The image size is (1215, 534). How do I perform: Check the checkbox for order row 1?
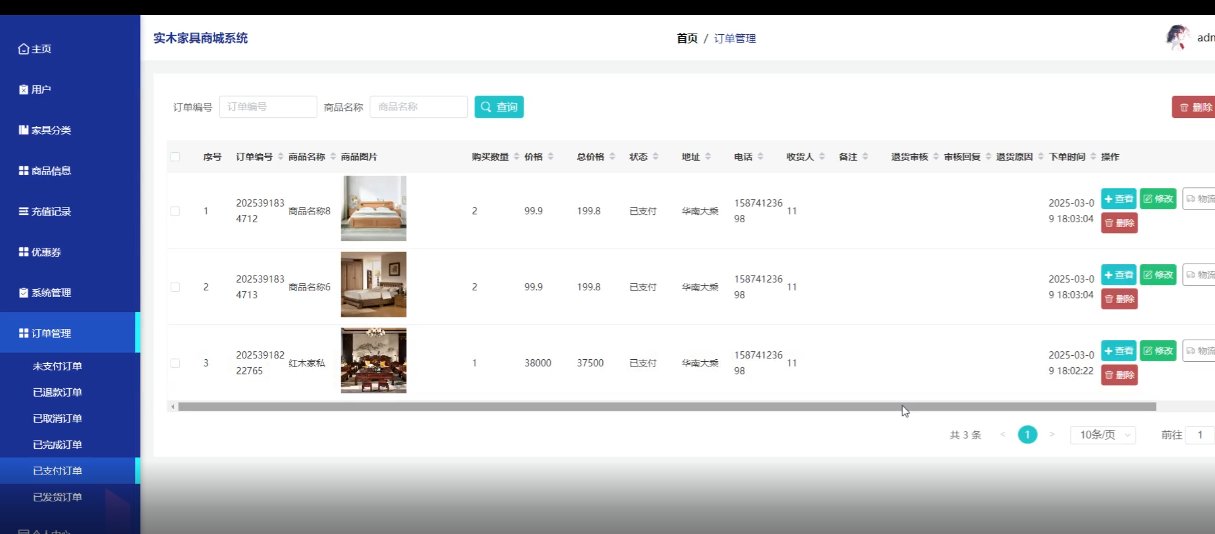click(175, 211)
